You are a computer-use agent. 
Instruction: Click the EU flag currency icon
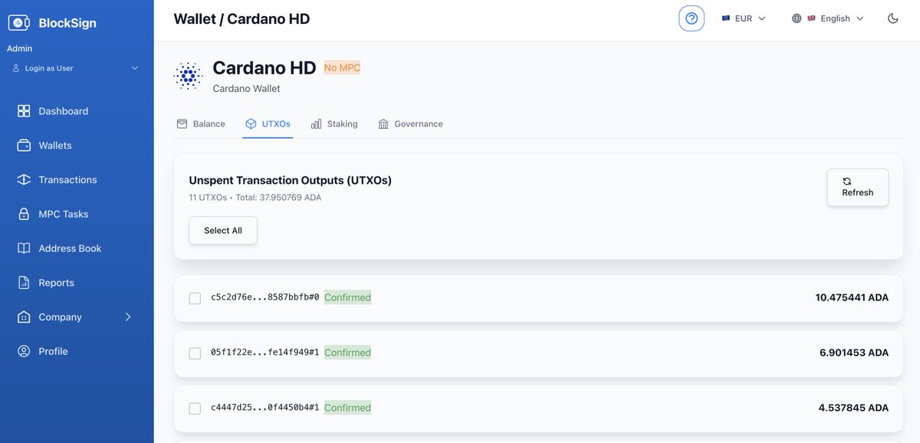pyautogui.click(x=725, y=18)
